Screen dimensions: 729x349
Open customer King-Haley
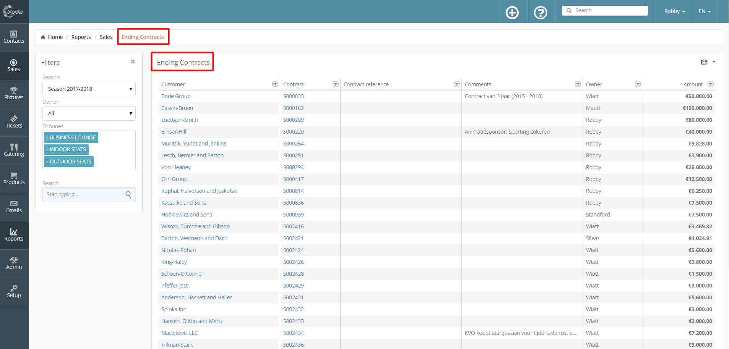point(174,262)
